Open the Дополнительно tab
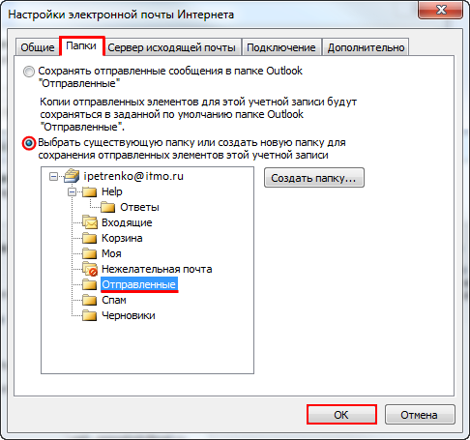This screenshot has width=470, height=440. point(366,47)
